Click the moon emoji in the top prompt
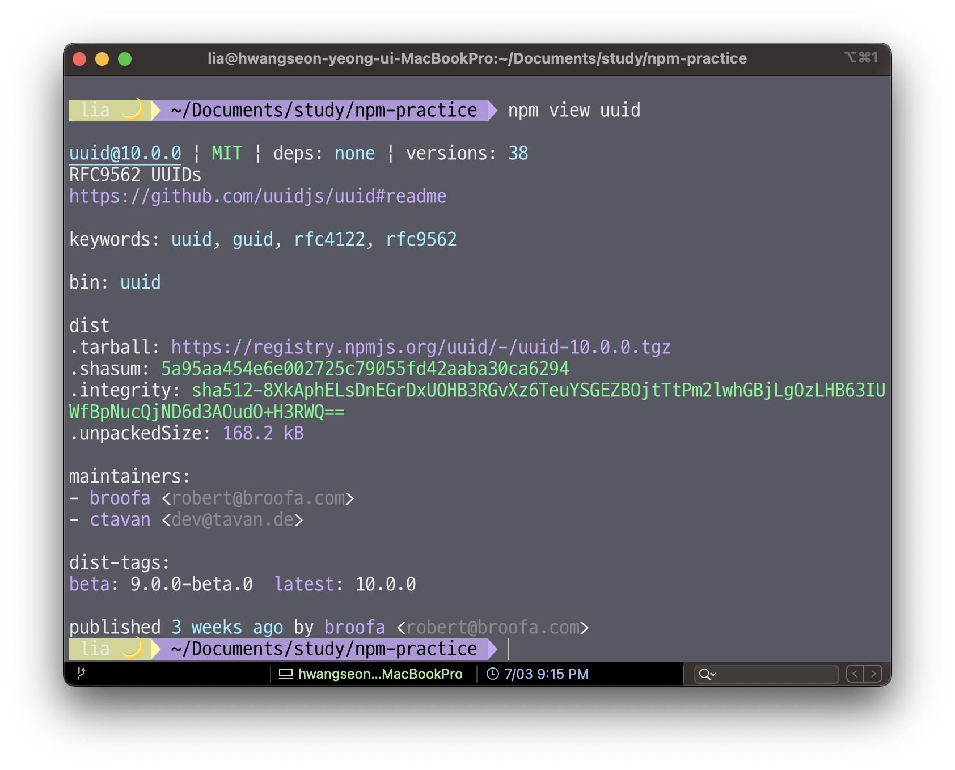Image resolution: width=955 pixels, height=770 pixels. click(x=132, y=109)
